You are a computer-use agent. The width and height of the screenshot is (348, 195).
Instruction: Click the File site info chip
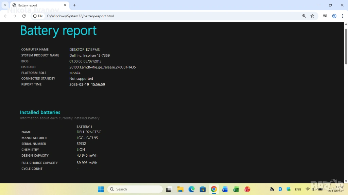[38, 16]
